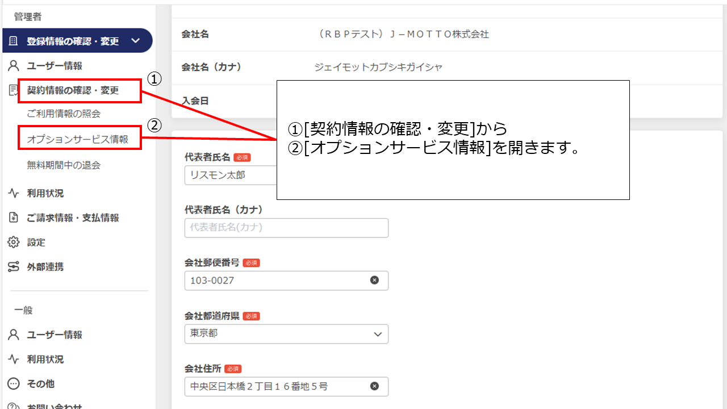Open ご利用情報の照会 submenu item
This screenshot has height=409, width=727.
click(64, 114)
